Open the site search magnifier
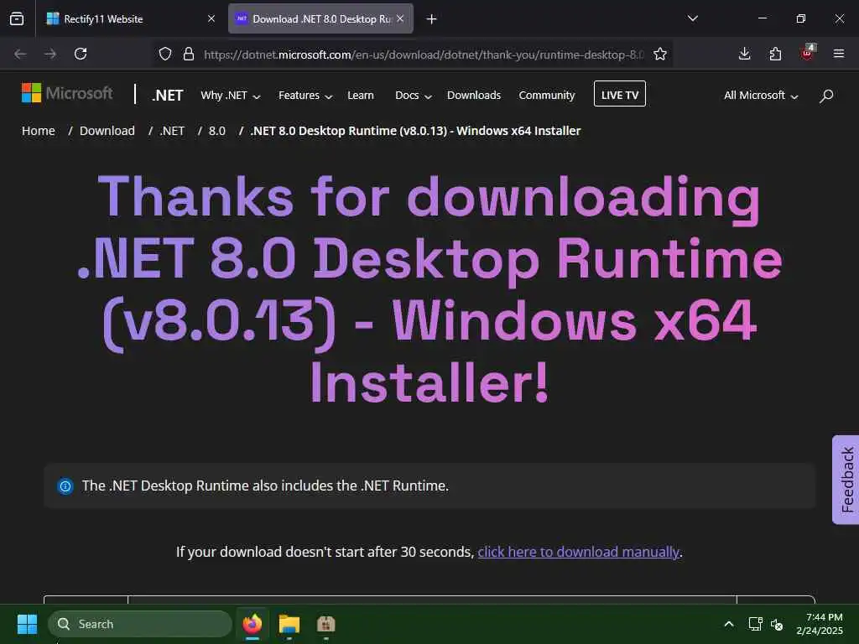Viewport: 859px width, 644px height. tap(826, 96)
